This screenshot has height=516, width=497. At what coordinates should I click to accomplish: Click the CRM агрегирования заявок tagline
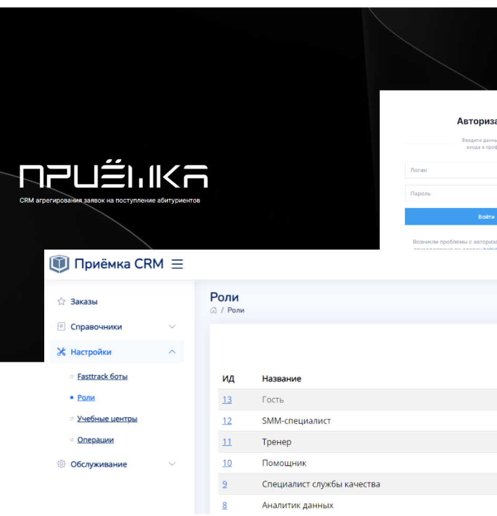click(x=110, y=201)
